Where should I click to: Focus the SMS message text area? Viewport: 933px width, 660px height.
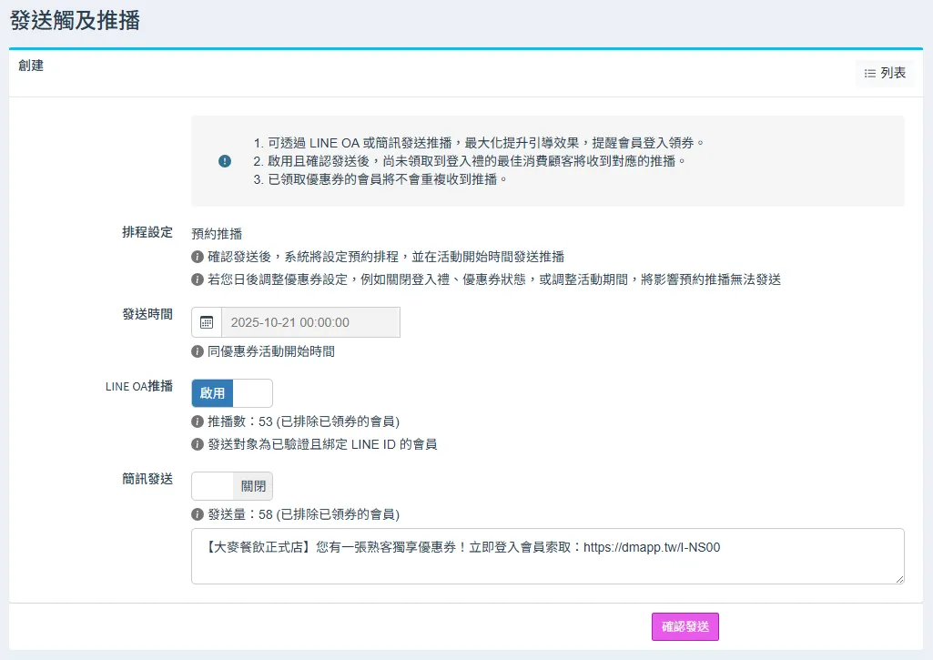click(546, 556)
